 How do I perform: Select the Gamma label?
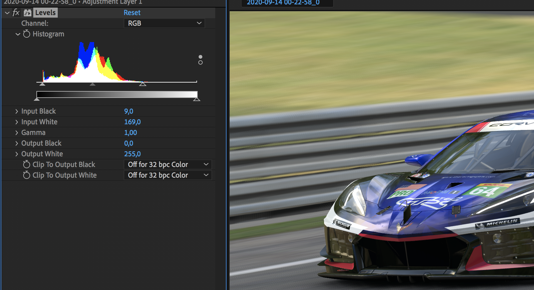pyautogui.click(x=33, y=132)
